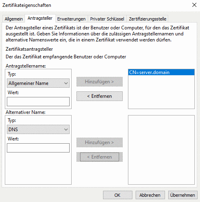Viewport: 200px width, 202px height.
Task: Switch to the Allgemein tab
Action: point(14,19)
